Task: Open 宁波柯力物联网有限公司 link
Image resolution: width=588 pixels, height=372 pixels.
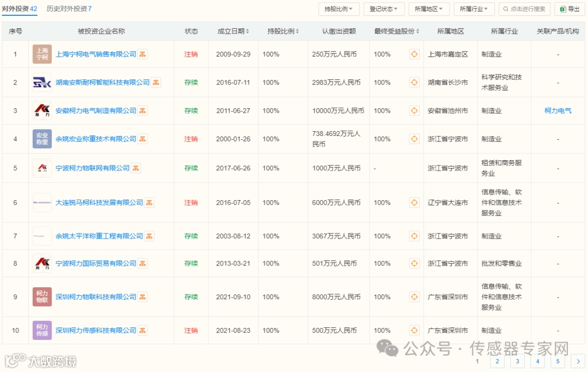Action: (92, 168)
